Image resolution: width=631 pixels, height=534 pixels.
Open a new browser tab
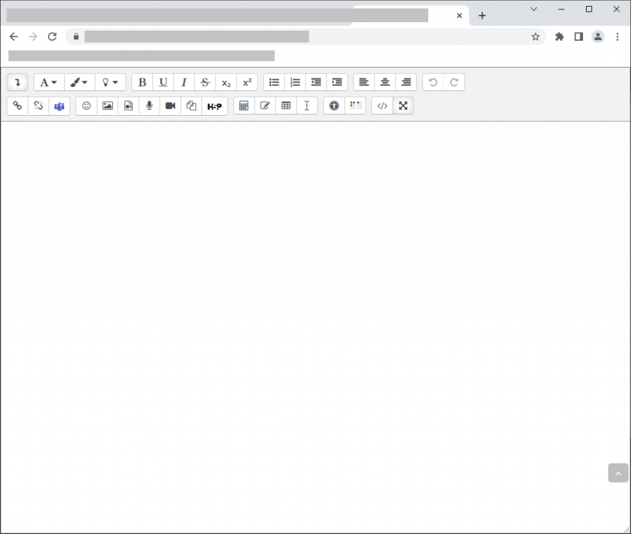pyautogui.click(x=482, y=15)
